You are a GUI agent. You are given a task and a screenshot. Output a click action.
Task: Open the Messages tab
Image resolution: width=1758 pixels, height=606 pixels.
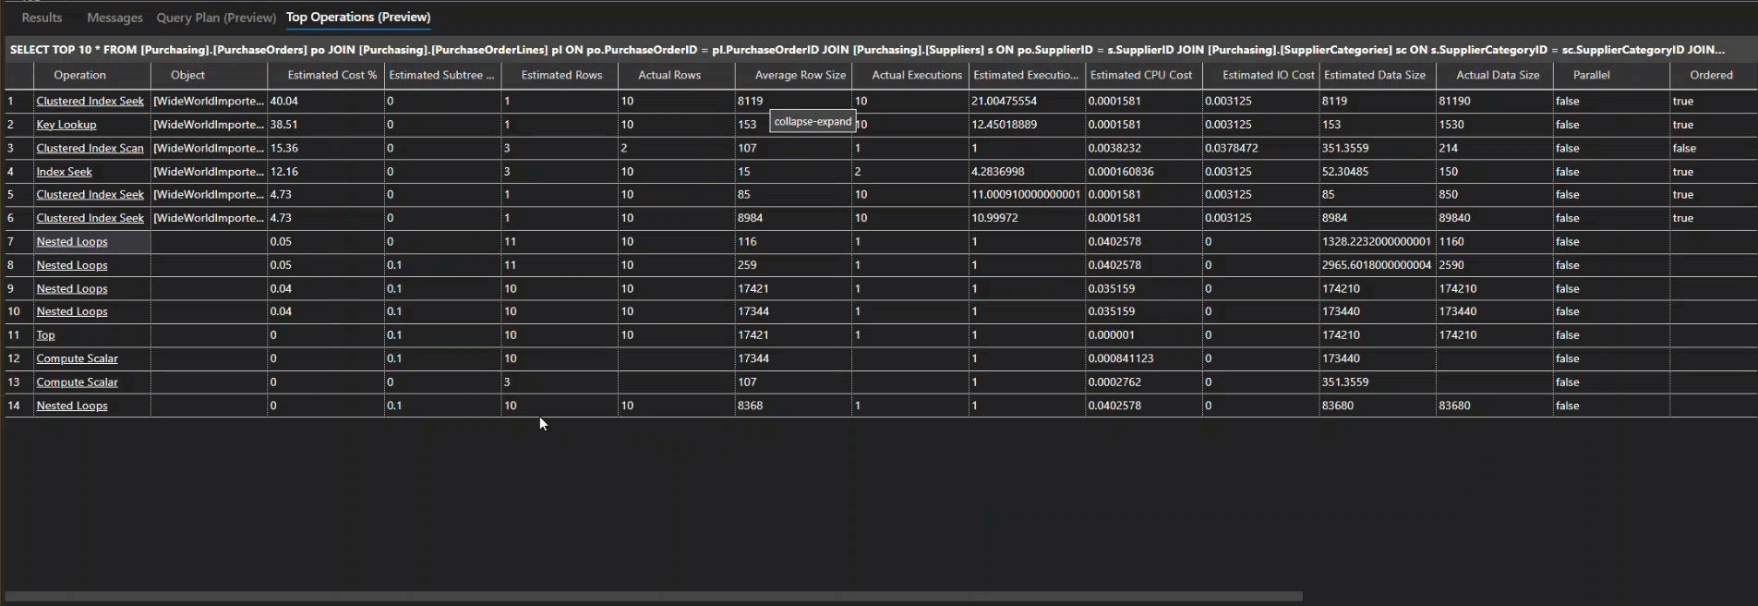(x=114, y=18)
